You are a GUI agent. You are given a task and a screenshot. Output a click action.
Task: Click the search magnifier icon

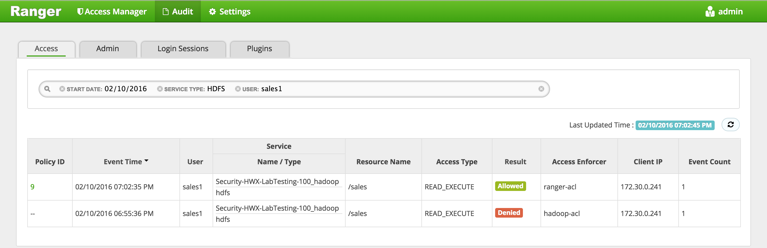[x=47, y=89]
